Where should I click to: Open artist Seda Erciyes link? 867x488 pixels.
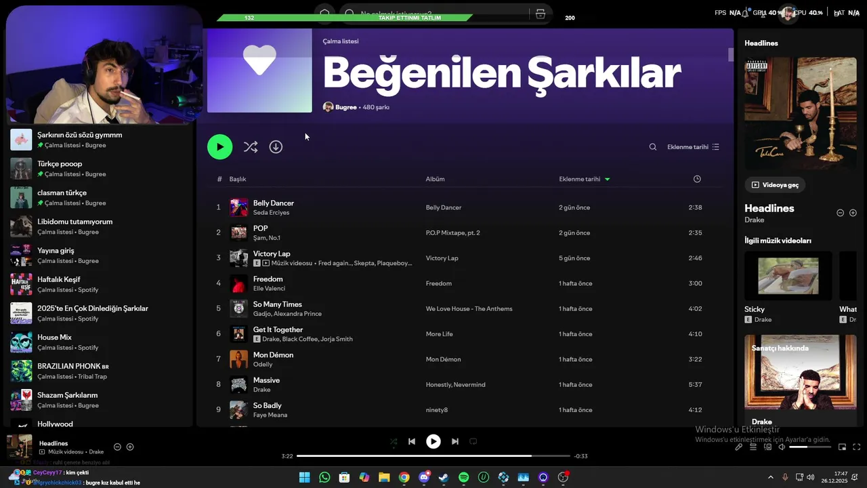tap(271, 213)
